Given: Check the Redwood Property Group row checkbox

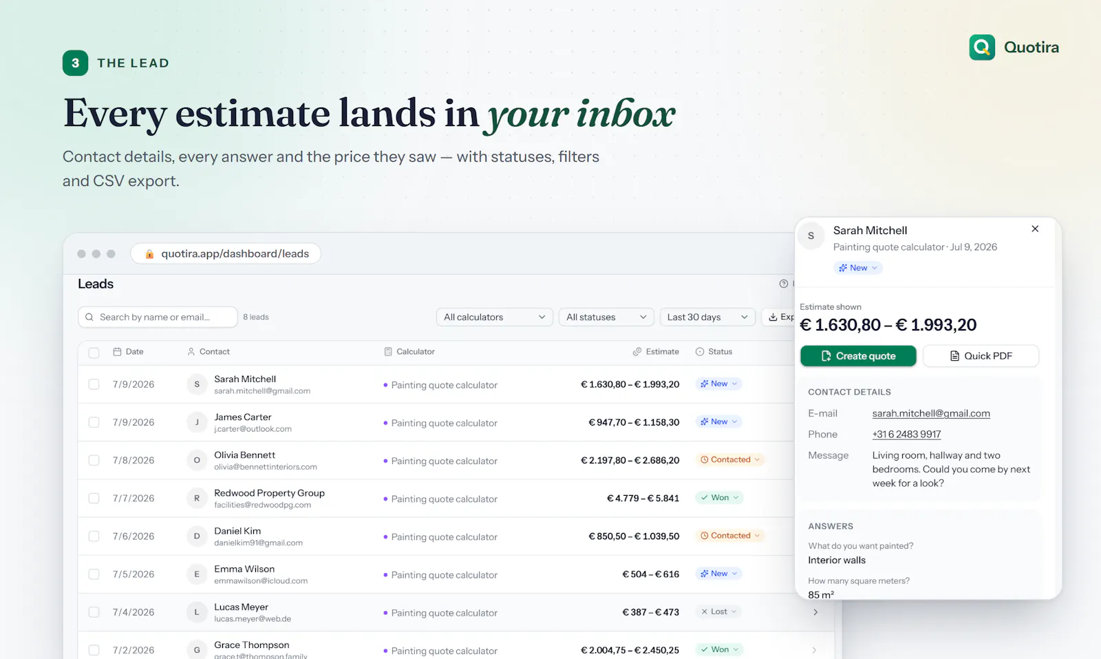Looking at the screenshot, I should pos(94,498).
